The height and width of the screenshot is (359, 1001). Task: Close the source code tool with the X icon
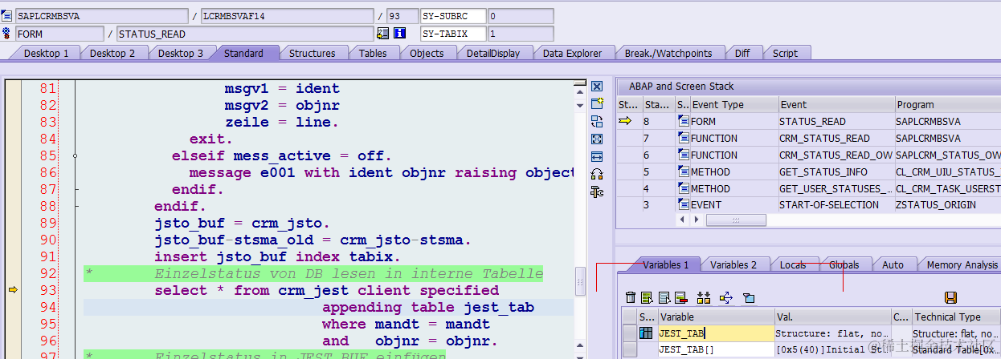coord(597,87)
